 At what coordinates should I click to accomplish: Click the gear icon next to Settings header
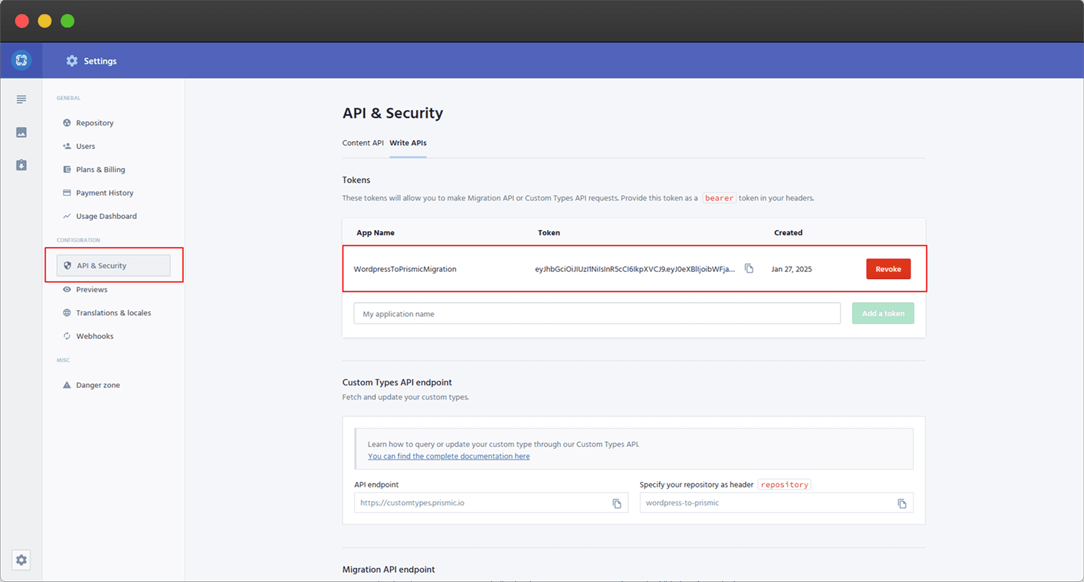click(x=72, y=61)
